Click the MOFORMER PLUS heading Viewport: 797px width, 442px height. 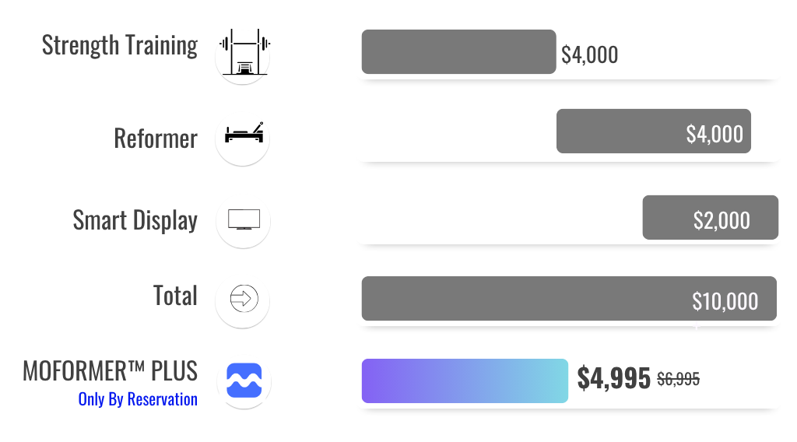pyautogui.click(x=110, y=371)
